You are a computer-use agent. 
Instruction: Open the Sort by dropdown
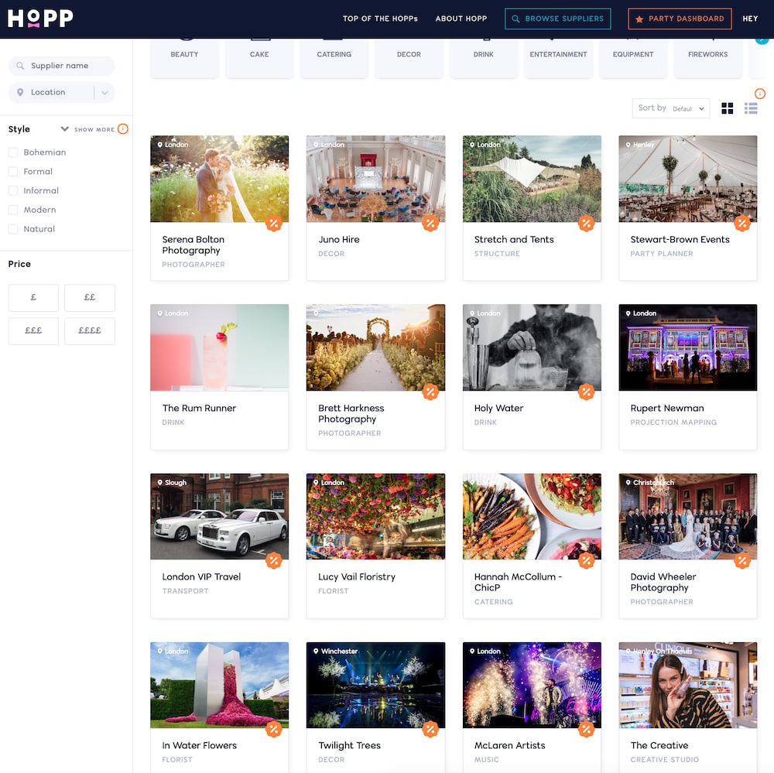click(x=671, y=108)
